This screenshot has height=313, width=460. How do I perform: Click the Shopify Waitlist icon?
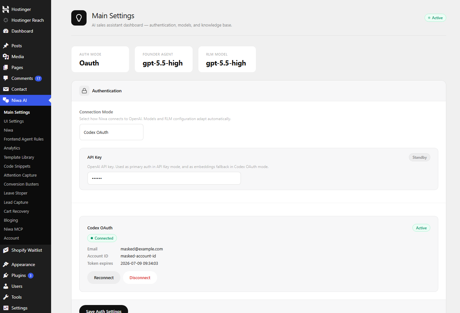click(6, 250)
